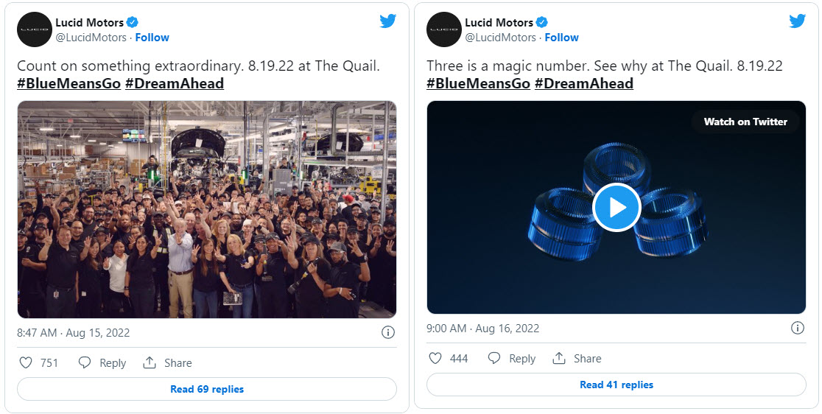Open Lucid Motors avatar in left tweet

35,29
